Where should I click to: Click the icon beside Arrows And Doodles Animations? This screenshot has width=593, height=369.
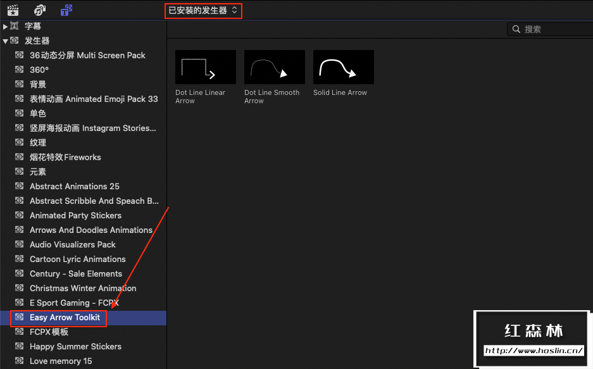[x=19, y=230]
